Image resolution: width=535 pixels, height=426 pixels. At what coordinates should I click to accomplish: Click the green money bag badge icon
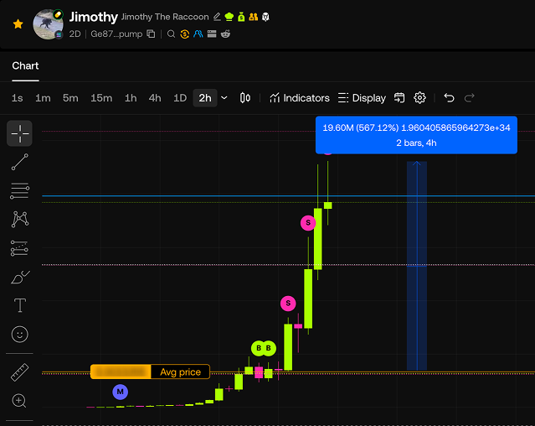point(241,17)
